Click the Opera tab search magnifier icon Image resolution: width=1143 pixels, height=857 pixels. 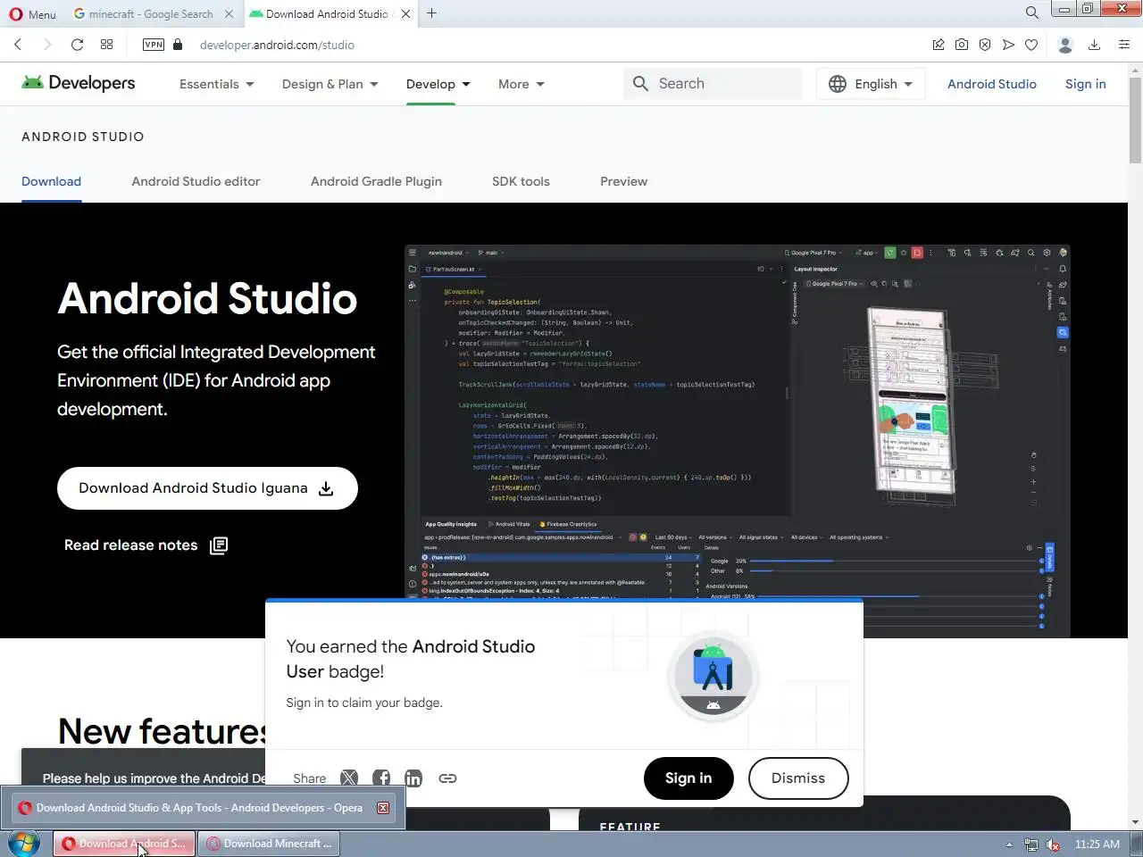1031,12
